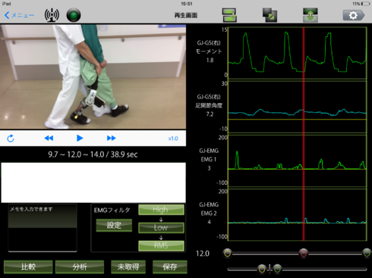Restart the video with reload icon
372x278 pixels.
tap(11, 139)
